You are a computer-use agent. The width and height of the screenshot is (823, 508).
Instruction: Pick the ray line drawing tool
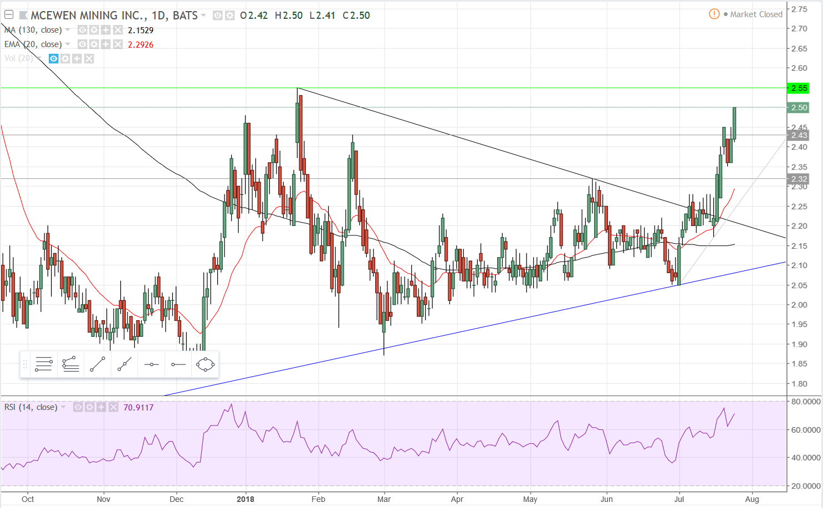click(124, 364)
